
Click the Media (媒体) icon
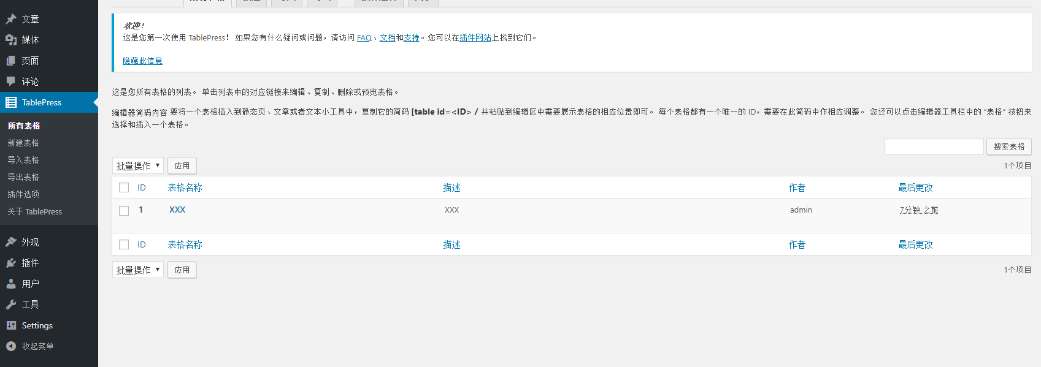coord(11,40)
